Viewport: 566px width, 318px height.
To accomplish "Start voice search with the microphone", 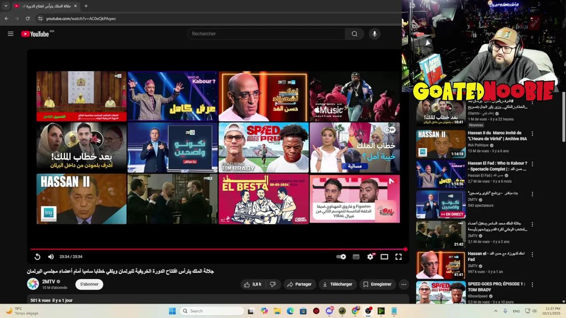I will click(375, 34).
